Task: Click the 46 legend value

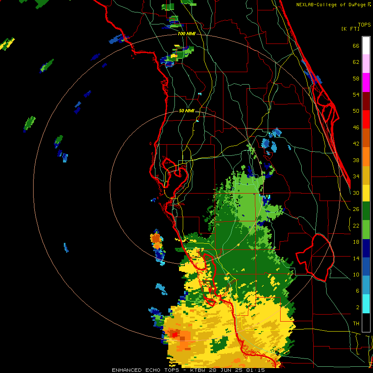Action: pos(356,128)
